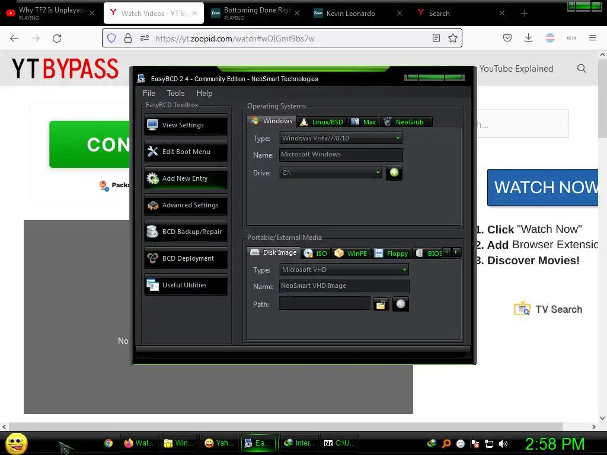The width and height of the screenshot is (607, 455).
Task: Switch to Kevin Leonardo browser tab
Action: click(358, 13)
